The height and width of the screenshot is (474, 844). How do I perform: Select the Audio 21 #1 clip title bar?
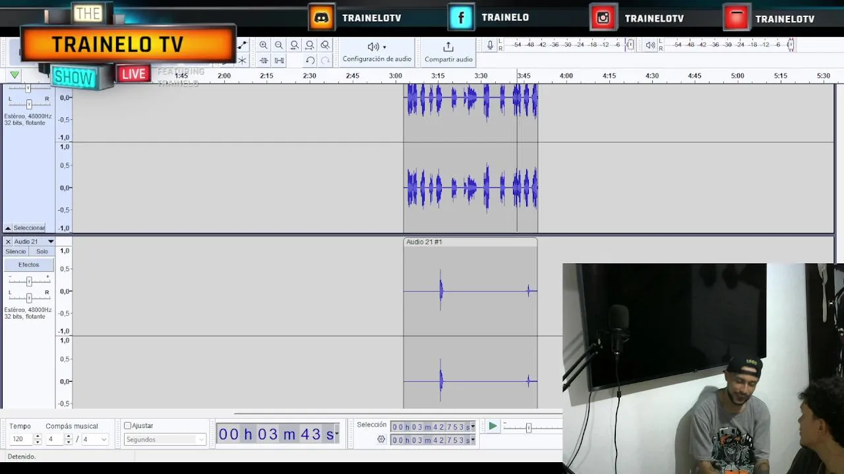(470, 242)
